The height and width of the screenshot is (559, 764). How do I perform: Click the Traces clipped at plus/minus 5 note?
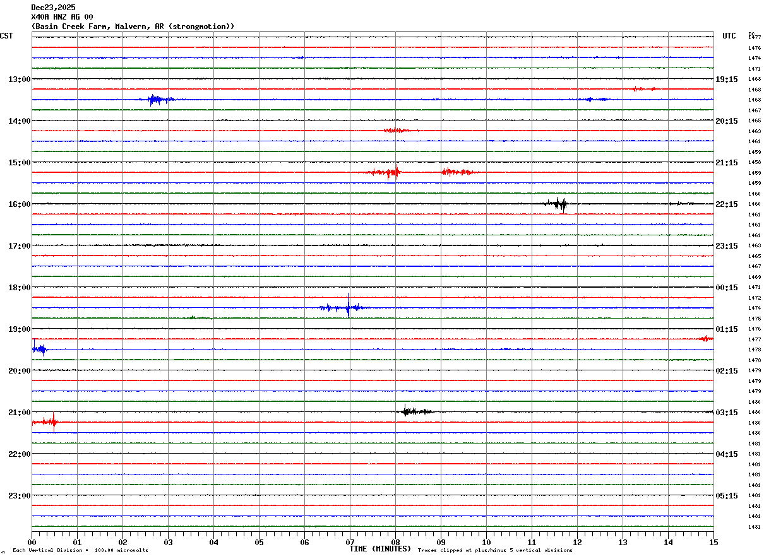495,551
